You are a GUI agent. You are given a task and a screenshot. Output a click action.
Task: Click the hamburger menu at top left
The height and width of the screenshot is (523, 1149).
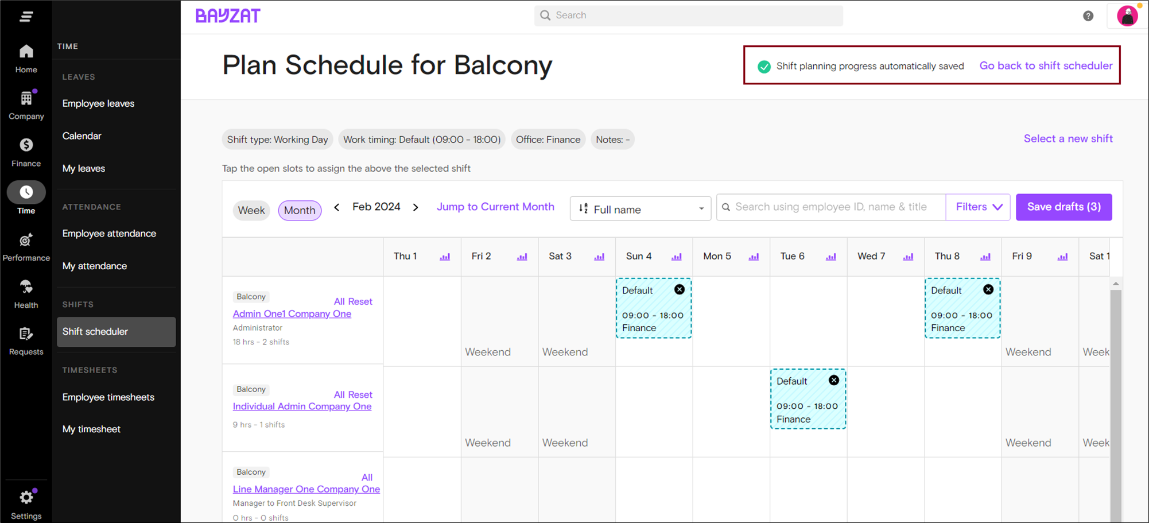click(x=26, y=16)
